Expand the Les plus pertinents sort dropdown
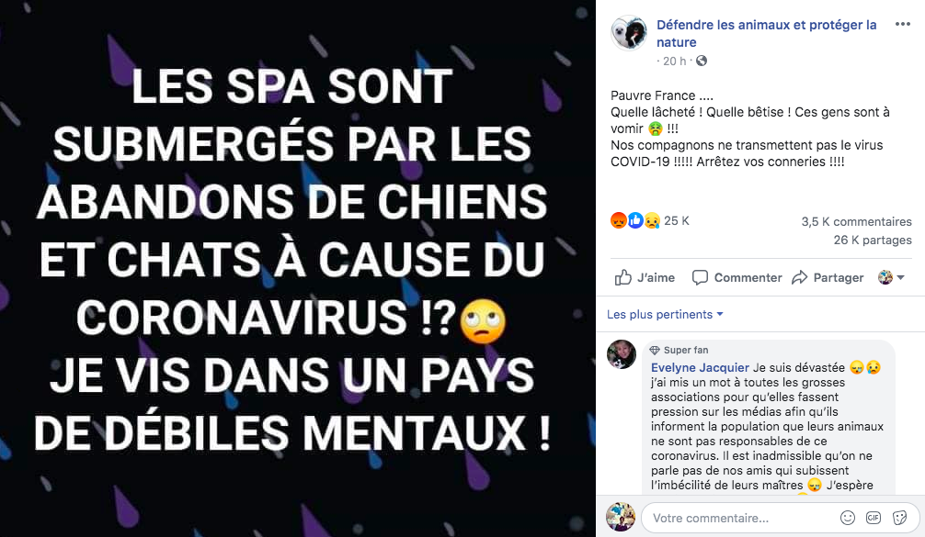925x537 pixels. coord(665,315)
